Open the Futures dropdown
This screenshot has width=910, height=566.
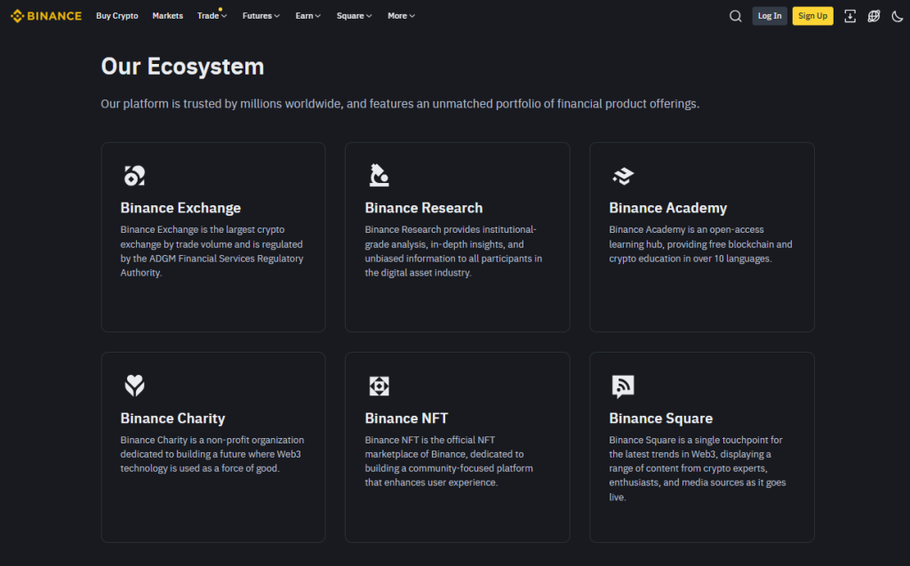[260, 15]
